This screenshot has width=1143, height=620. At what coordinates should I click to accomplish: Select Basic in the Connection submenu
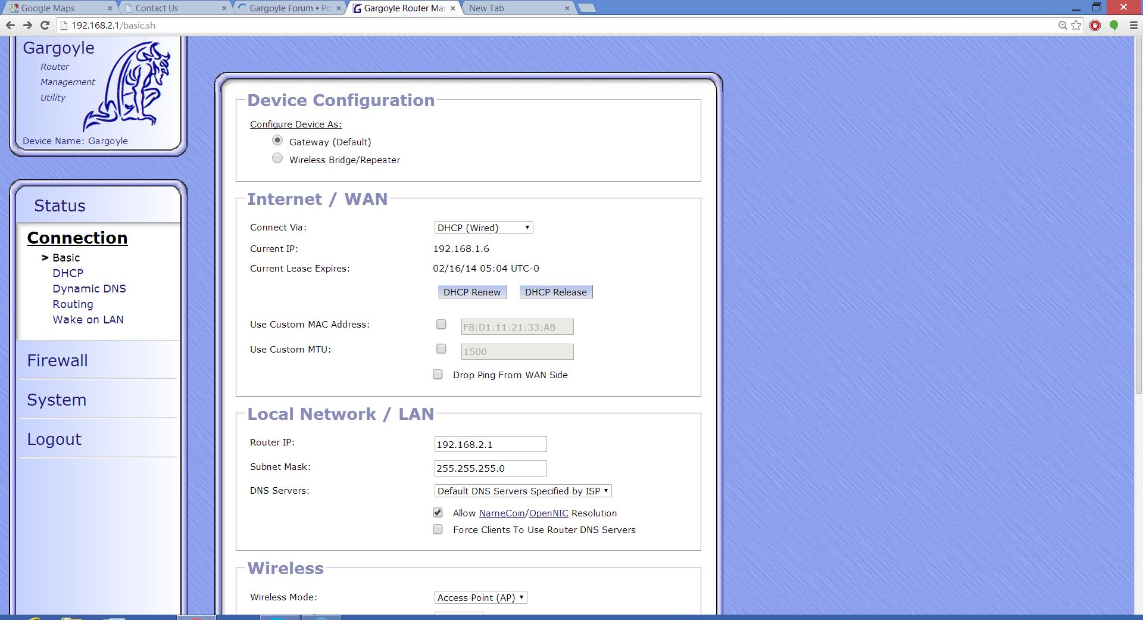point(66,257)
